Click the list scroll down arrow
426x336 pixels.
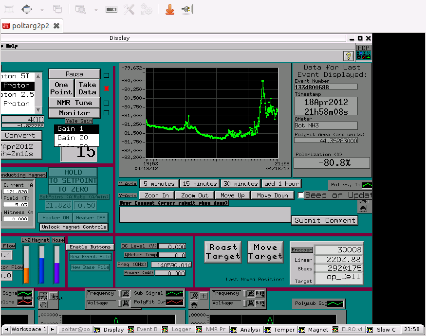click(x=38, y=110)
